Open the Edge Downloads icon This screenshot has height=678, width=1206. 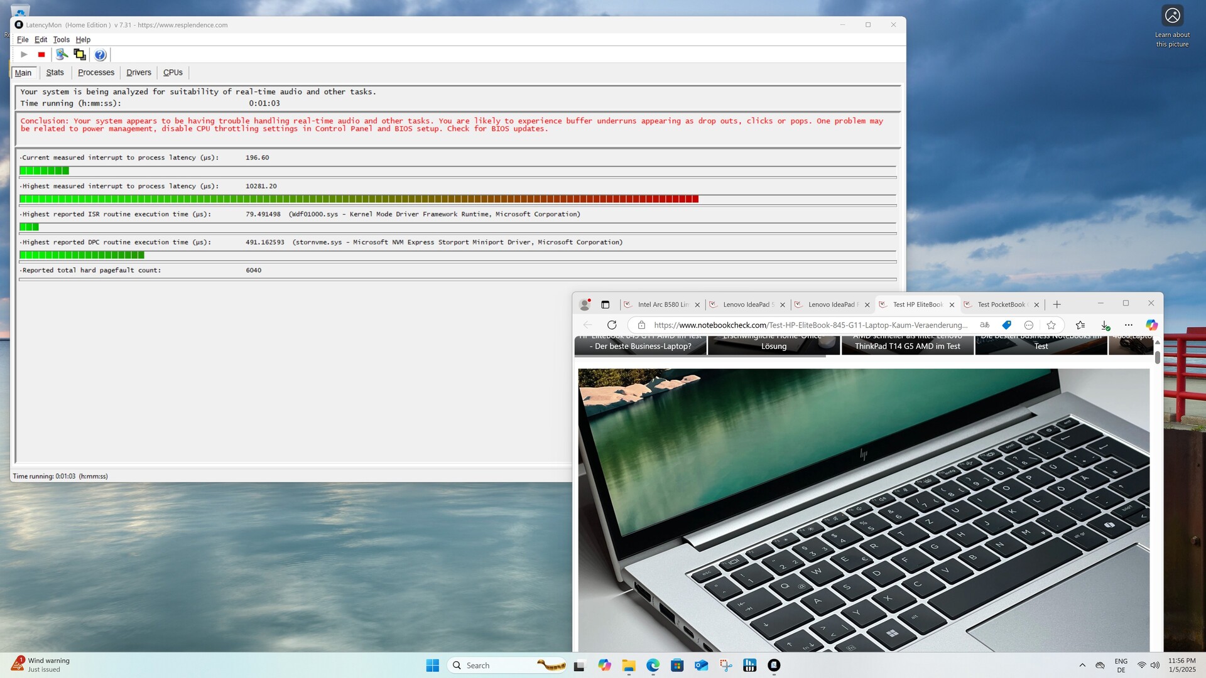pos(1105,325)
